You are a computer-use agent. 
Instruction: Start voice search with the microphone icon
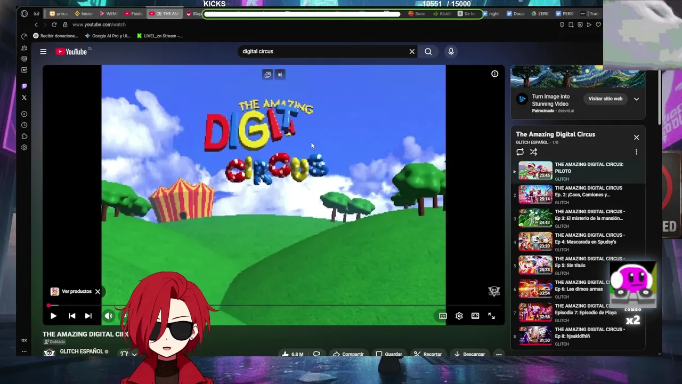451,52
